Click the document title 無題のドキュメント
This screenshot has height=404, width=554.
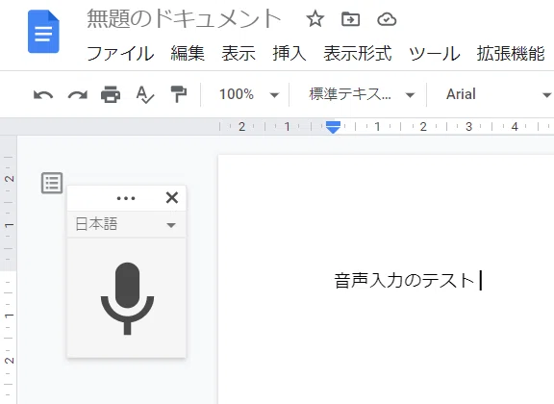(184, 18)
